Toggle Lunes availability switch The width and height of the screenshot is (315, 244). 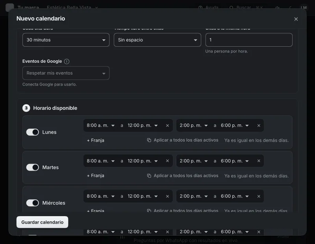(33, 132)
